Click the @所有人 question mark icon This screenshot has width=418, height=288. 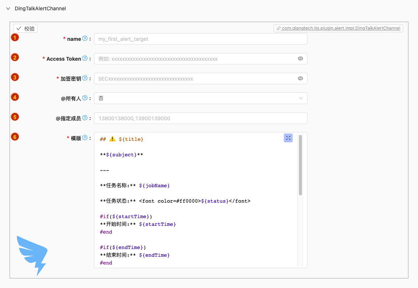(85, 98)
